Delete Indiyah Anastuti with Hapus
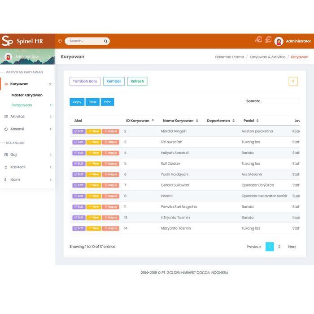The image size is (314, 314). point(110,153)
